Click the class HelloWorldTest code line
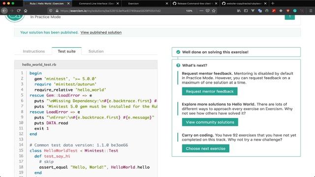The width and height of the screenshot is (315, 177). click(74, 150)
